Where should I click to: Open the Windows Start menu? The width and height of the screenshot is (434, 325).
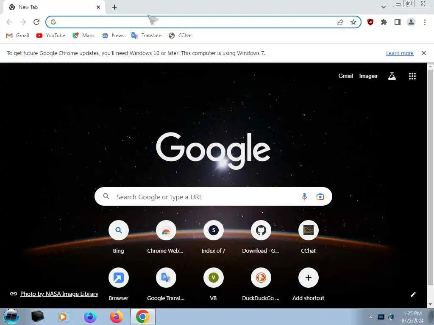pos(11,317)
